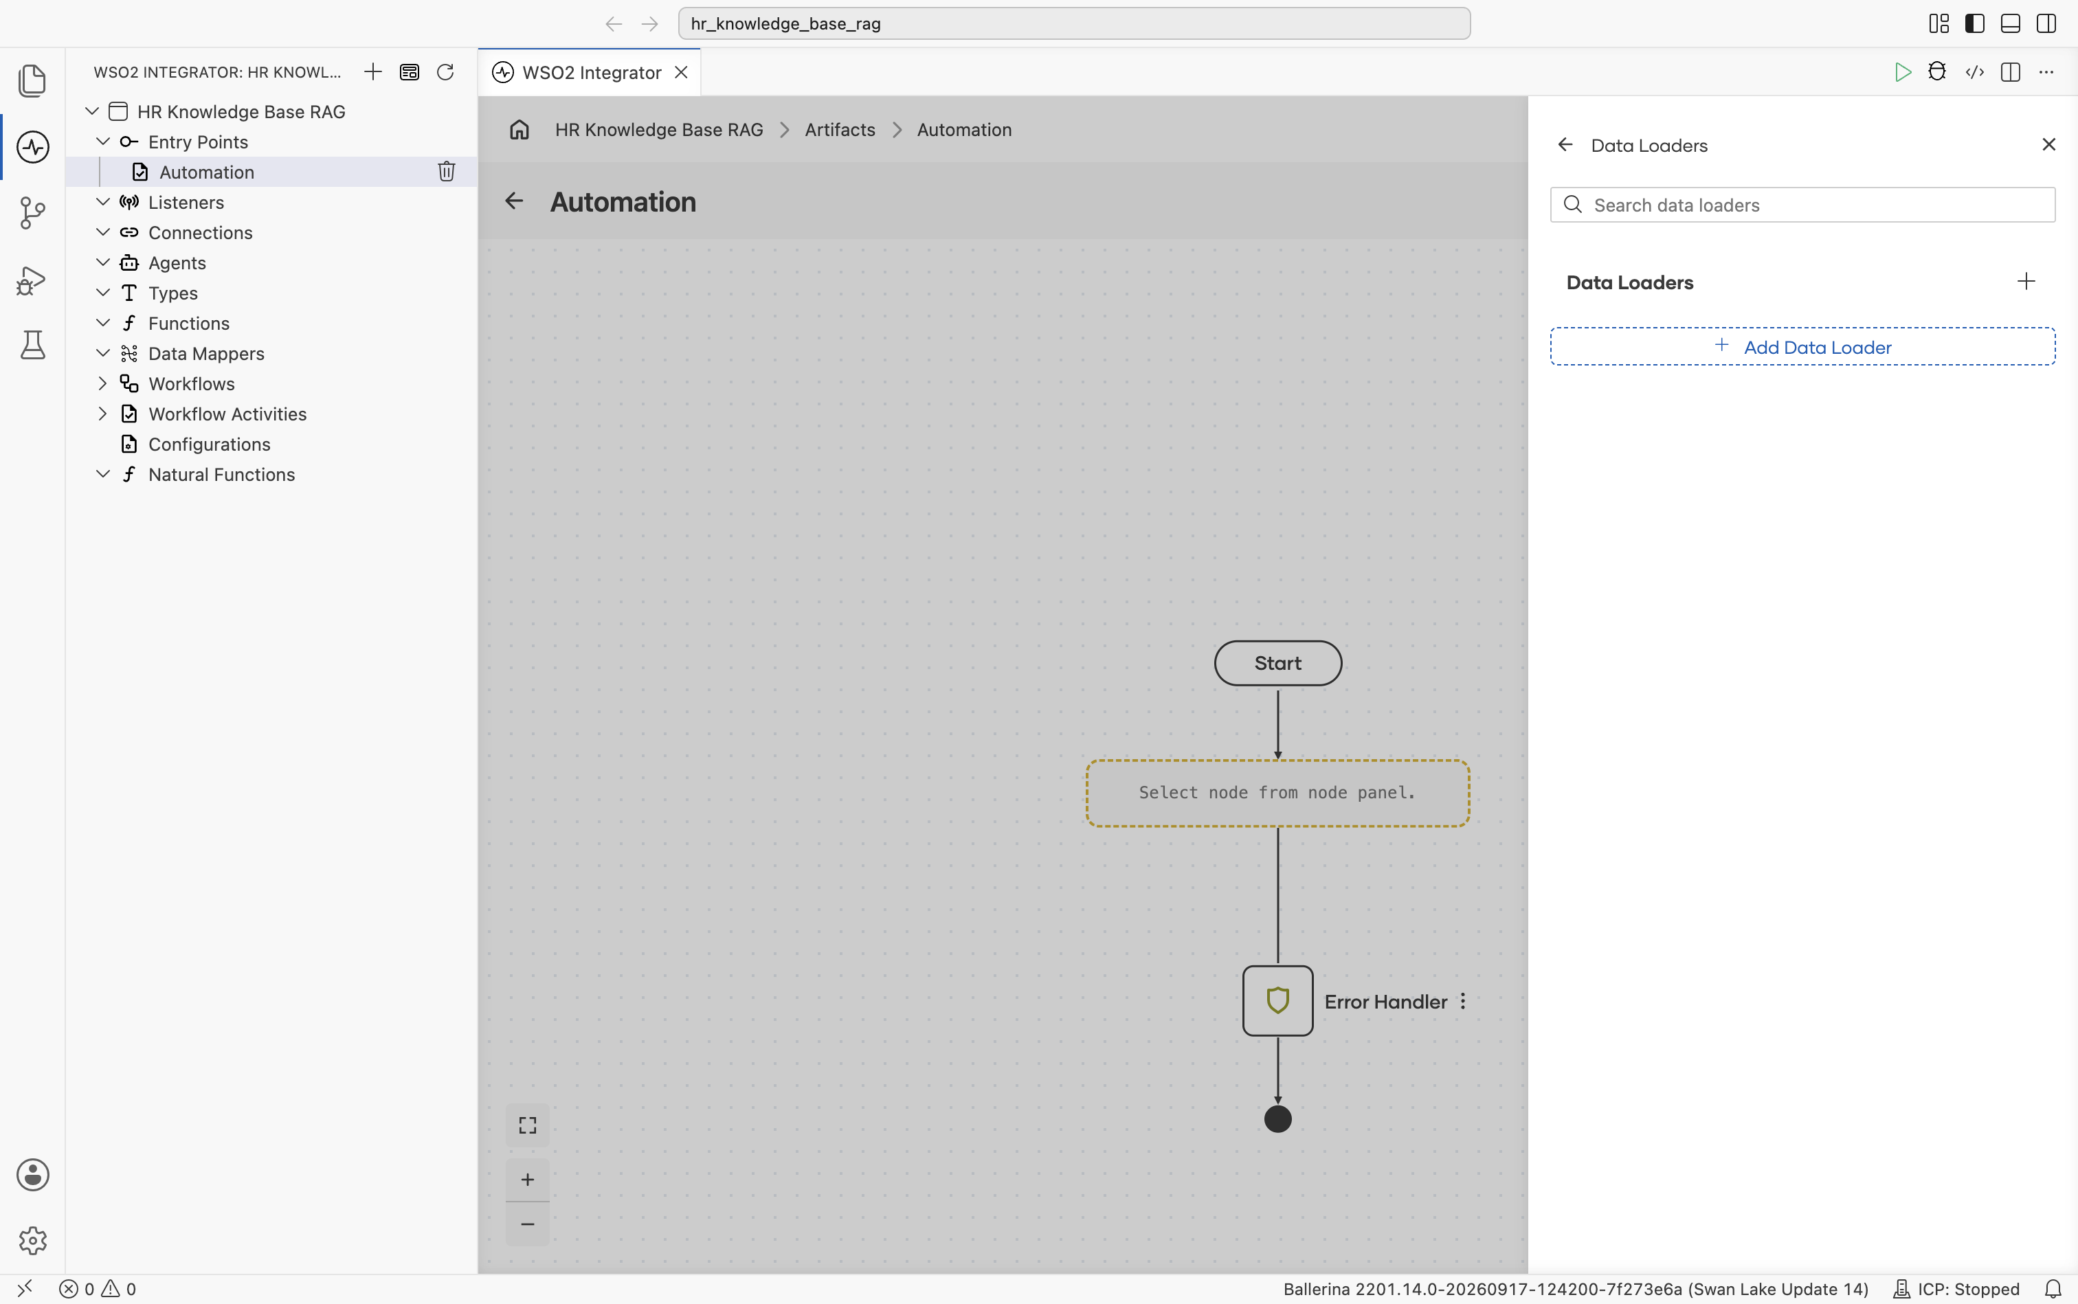Collapse the Entry Points section
Viewport: 2078px width, 1304px height.
click(102, 142)
